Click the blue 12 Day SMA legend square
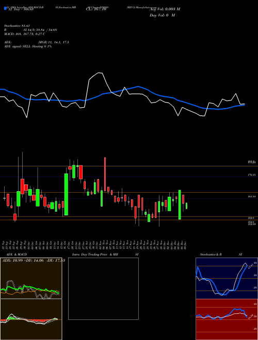Screen dimensions: 258x340 pyautogui.click(x=5, y=8)
